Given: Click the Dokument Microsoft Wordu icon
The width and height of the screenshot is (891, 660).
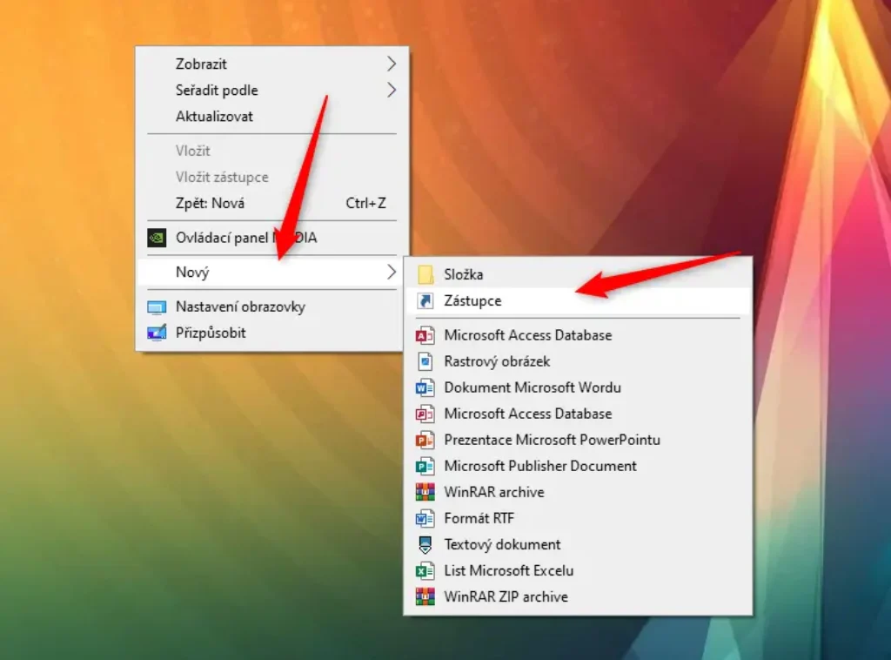Looking at the screenshot, I should tap(425, 387).
